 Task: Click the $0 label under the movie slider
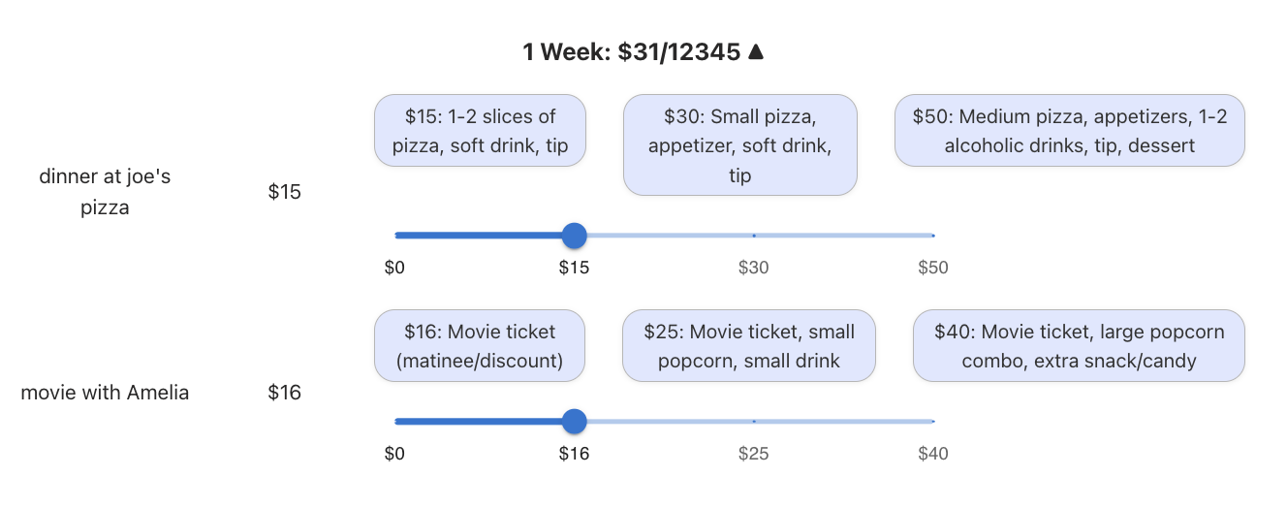(x=394, y=454)
